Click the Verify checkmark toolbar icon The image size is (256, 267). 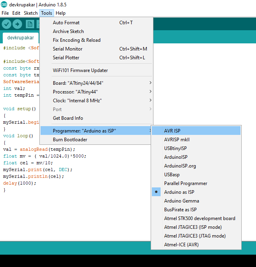[x=6, y=24]
